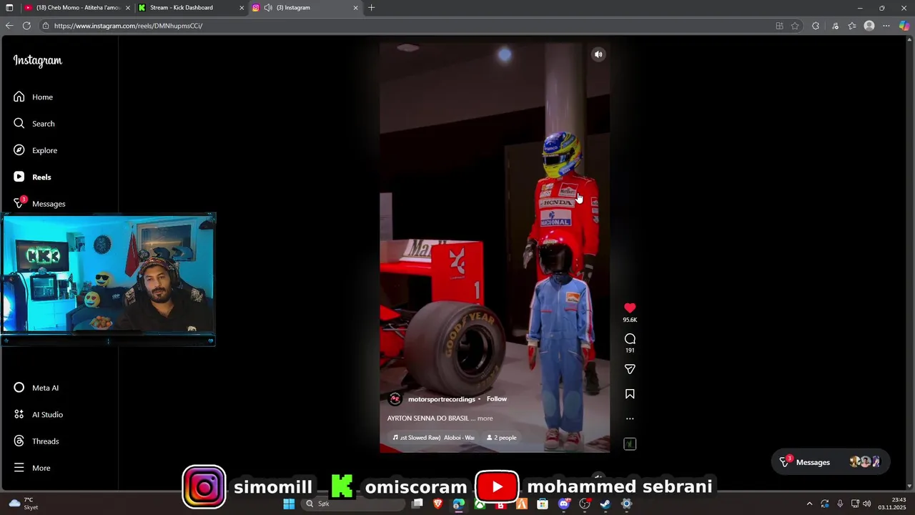This screenshot has width=915, height=515.
Task: Open the browser profile avatar
Action: pyautogui.click(x=869, y=26)
